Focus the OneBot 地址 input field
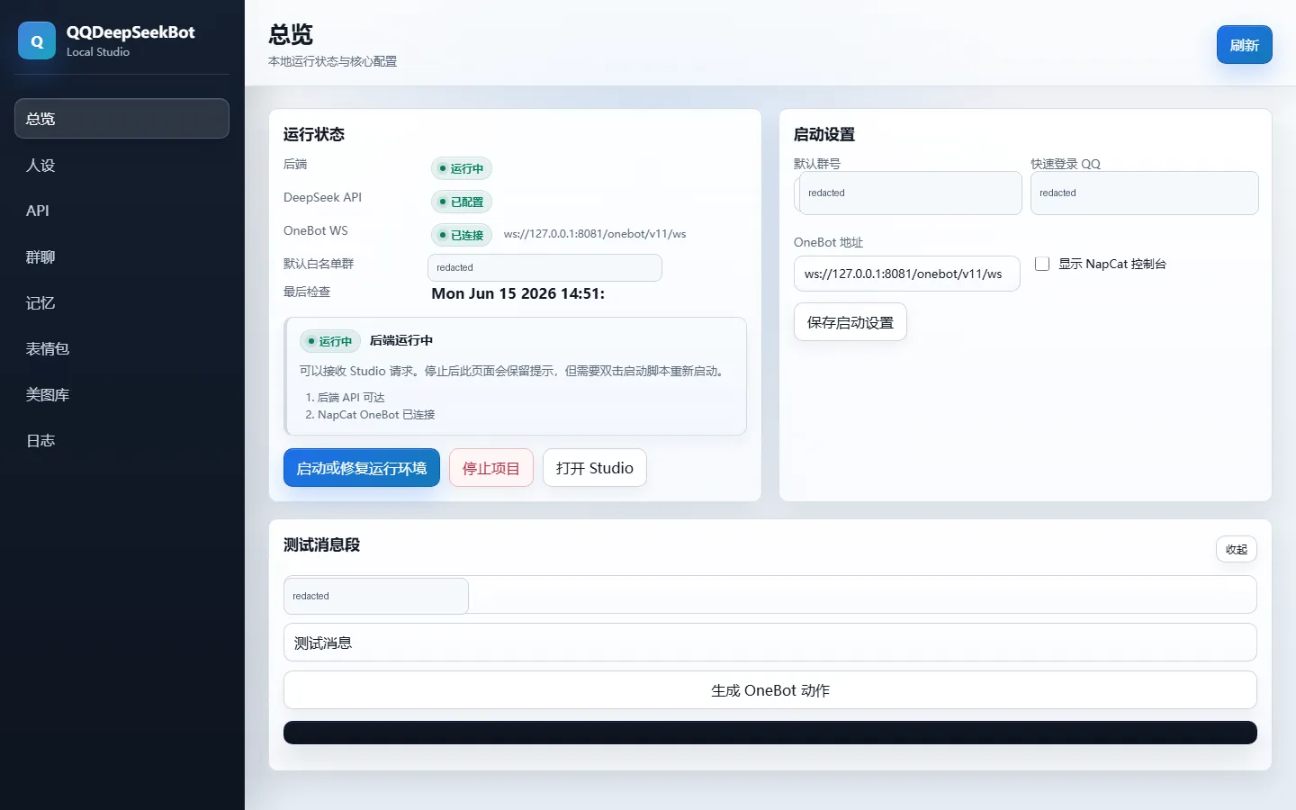This screenshot has height=810, width=1296. pyautogui.click(x=906, y=274)
